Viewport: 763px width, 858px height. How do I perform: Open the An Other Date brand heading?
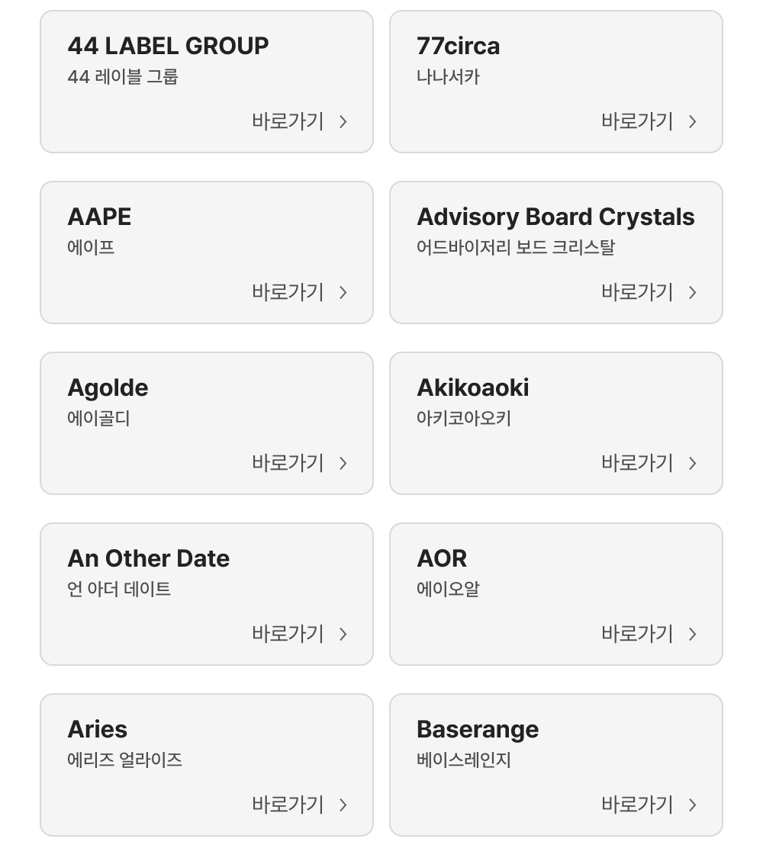148,558
